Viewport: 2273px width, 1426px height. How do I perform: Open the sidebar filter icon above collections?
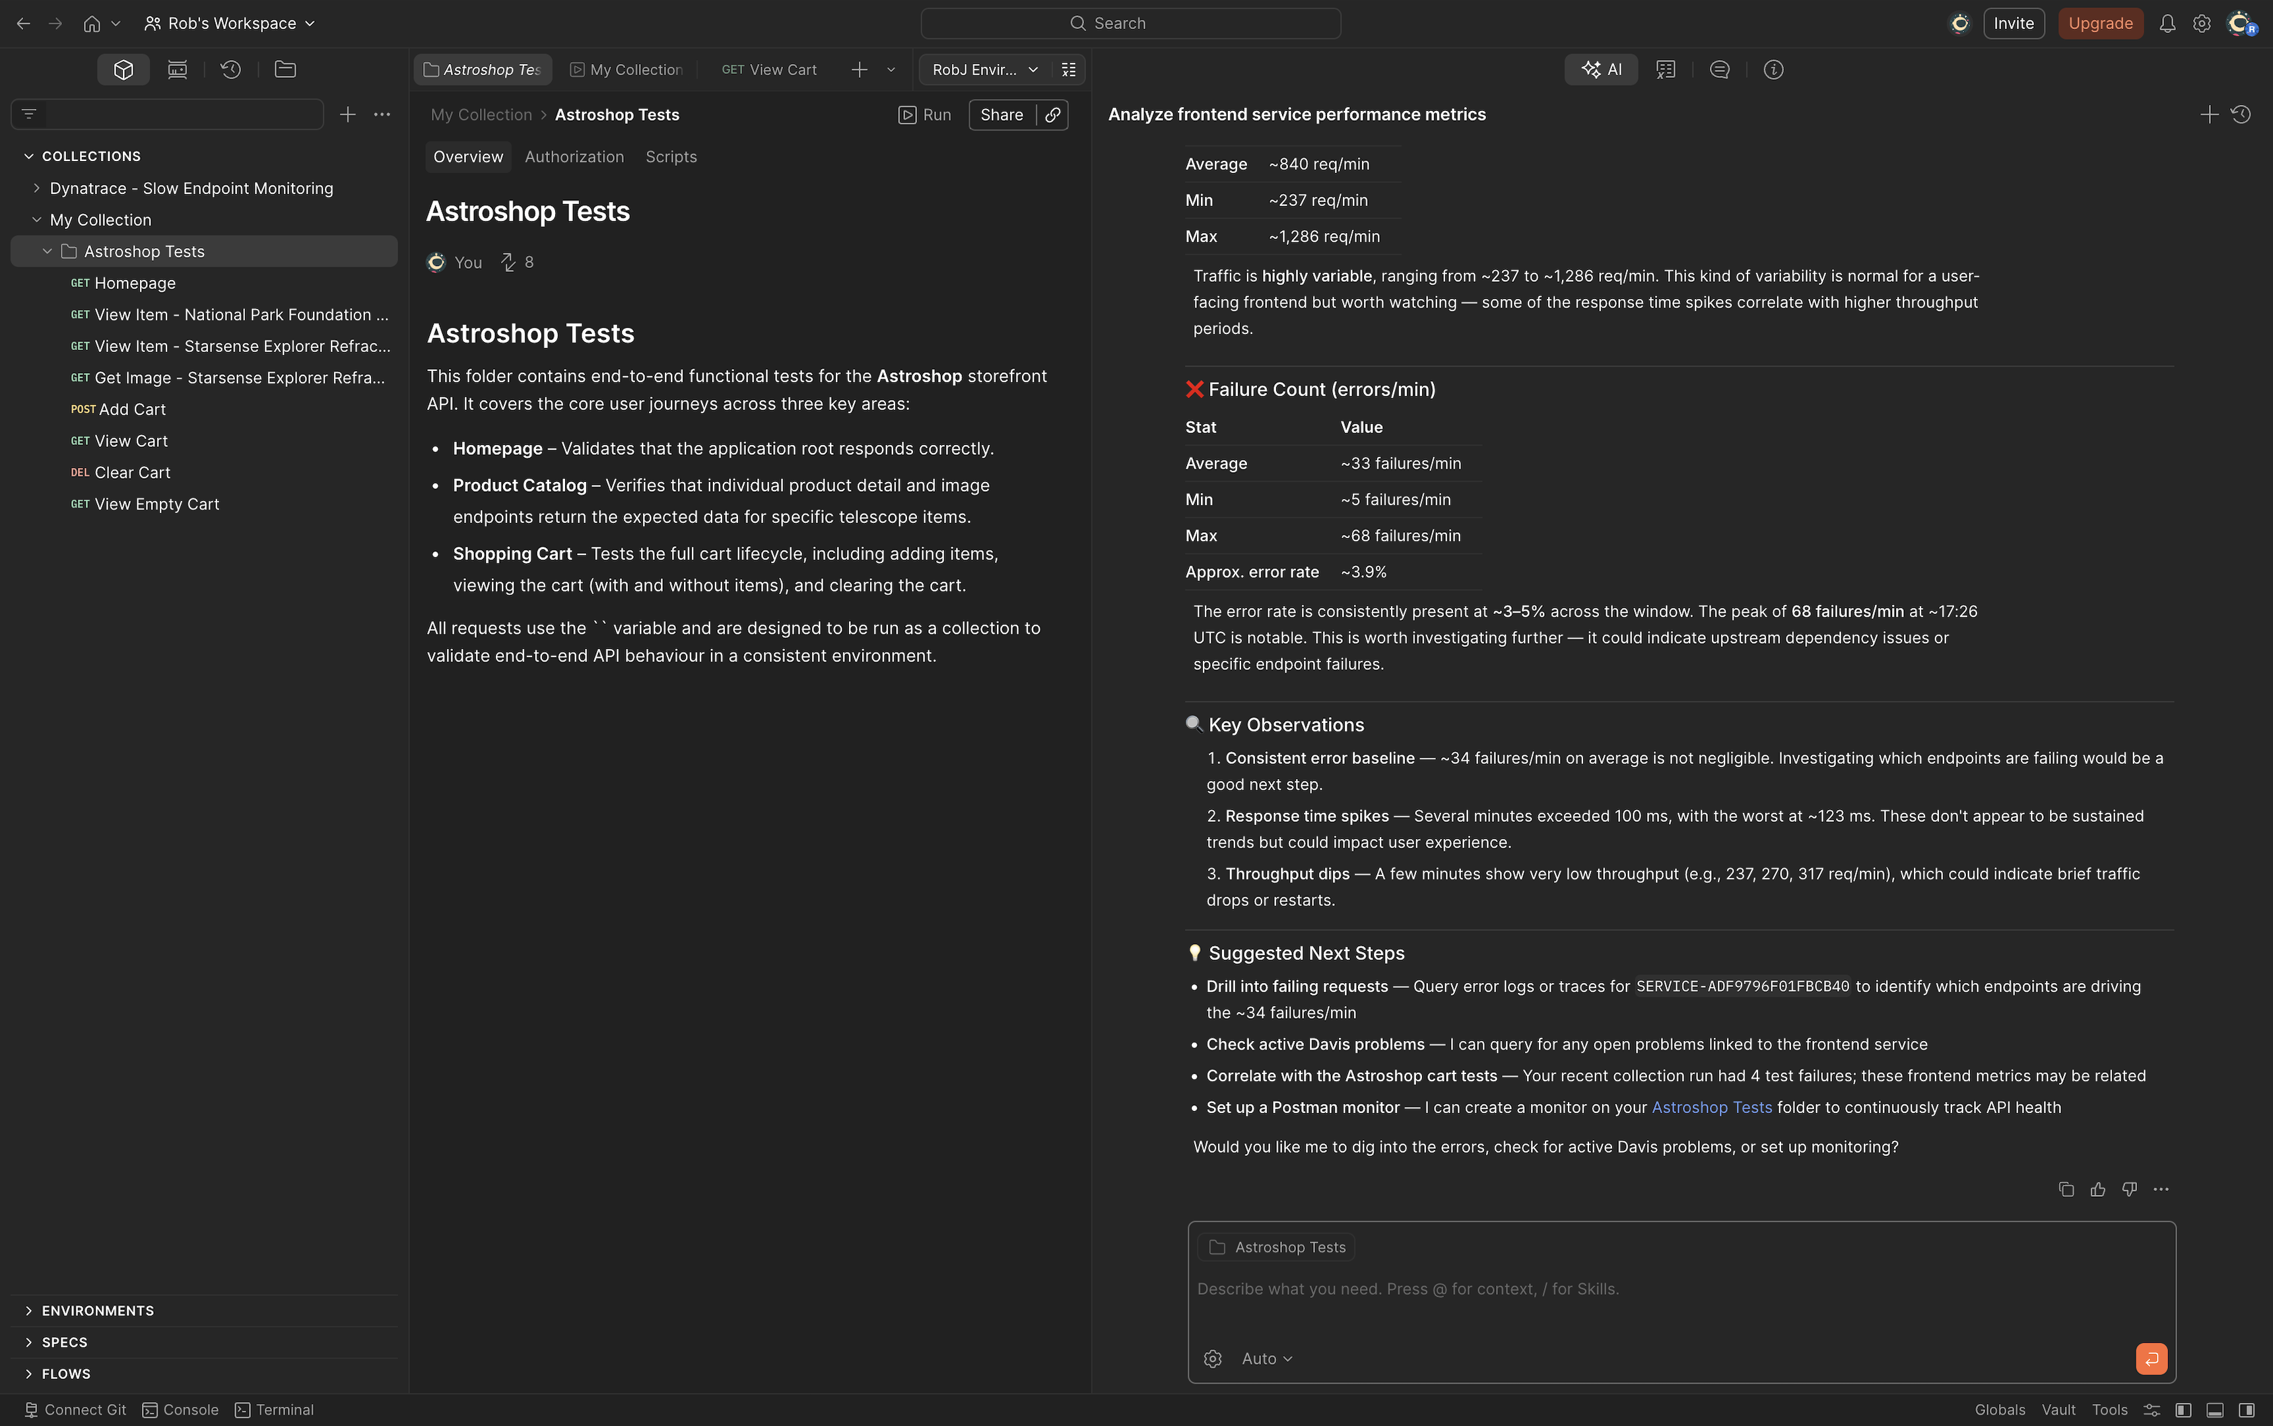(29, 114)
